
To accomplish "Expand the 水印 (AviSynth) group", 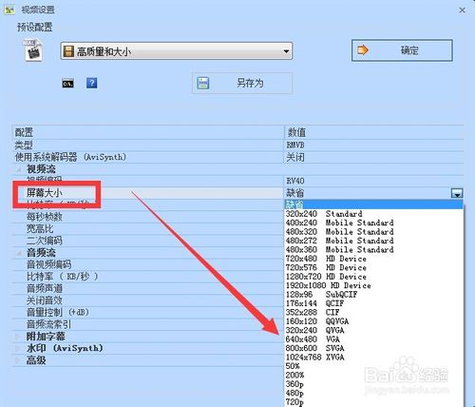I will [18, 348].
